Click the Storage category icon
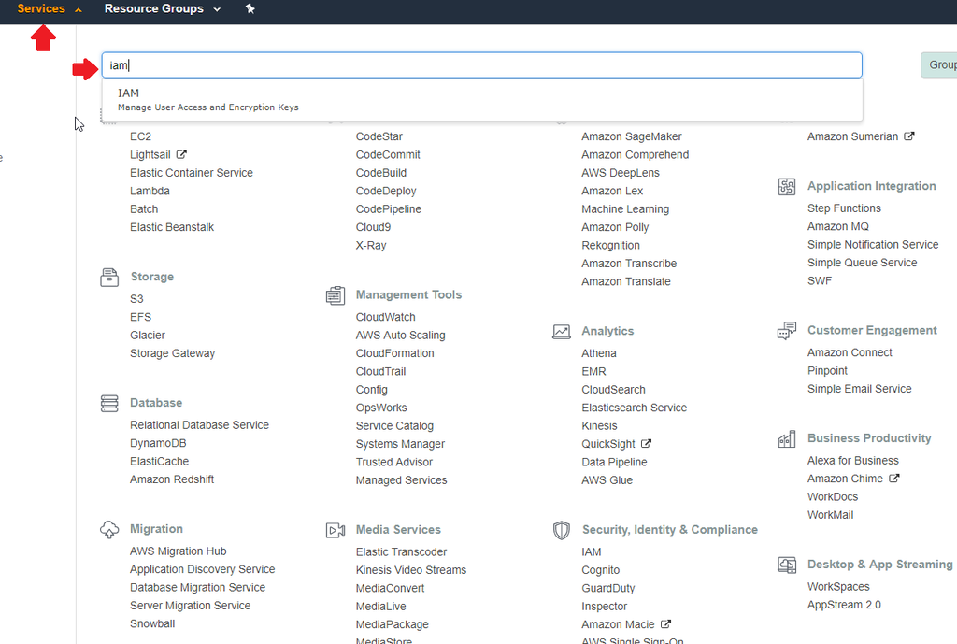The image size is (957, 644). 109,277
